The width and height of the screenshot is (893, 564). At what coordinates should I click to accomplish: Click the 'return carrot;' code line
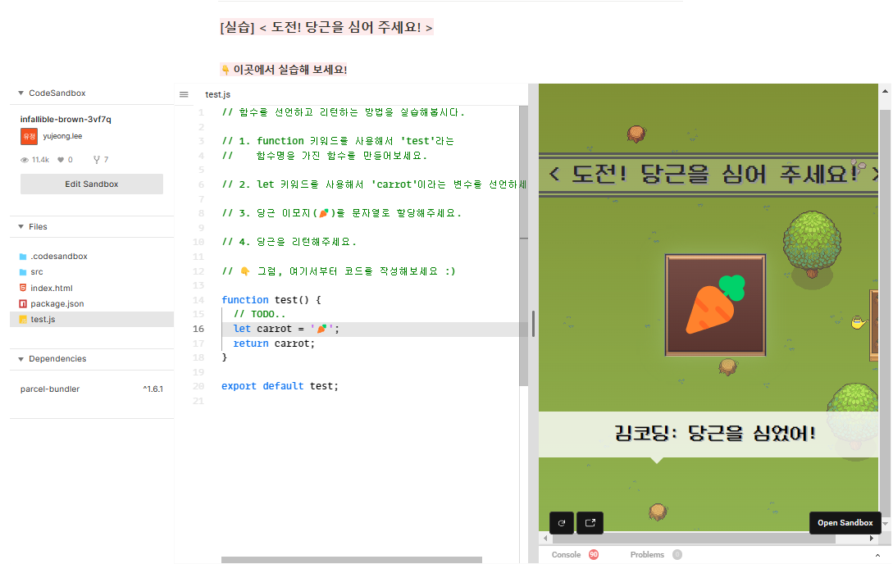click(x=274, y=343)
